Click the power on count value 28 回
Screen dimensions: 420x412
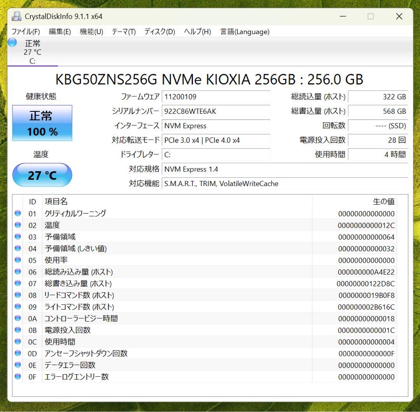pyautogui.click(x=378, y=140)
